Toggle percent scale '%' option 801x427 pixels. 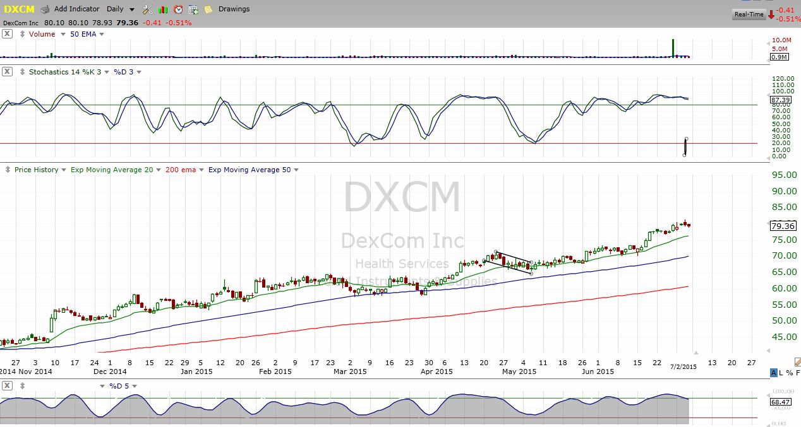coord(789,373)
